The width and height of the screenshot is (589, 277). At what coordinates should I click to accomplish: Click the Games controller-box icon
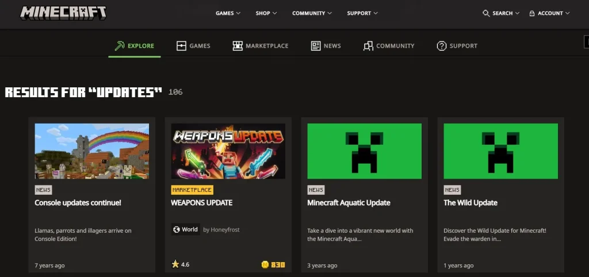(x=181, y=46)
